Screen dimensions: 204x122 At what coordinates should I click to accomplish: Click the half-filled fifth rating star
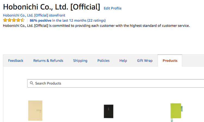[x=23, y=20]
